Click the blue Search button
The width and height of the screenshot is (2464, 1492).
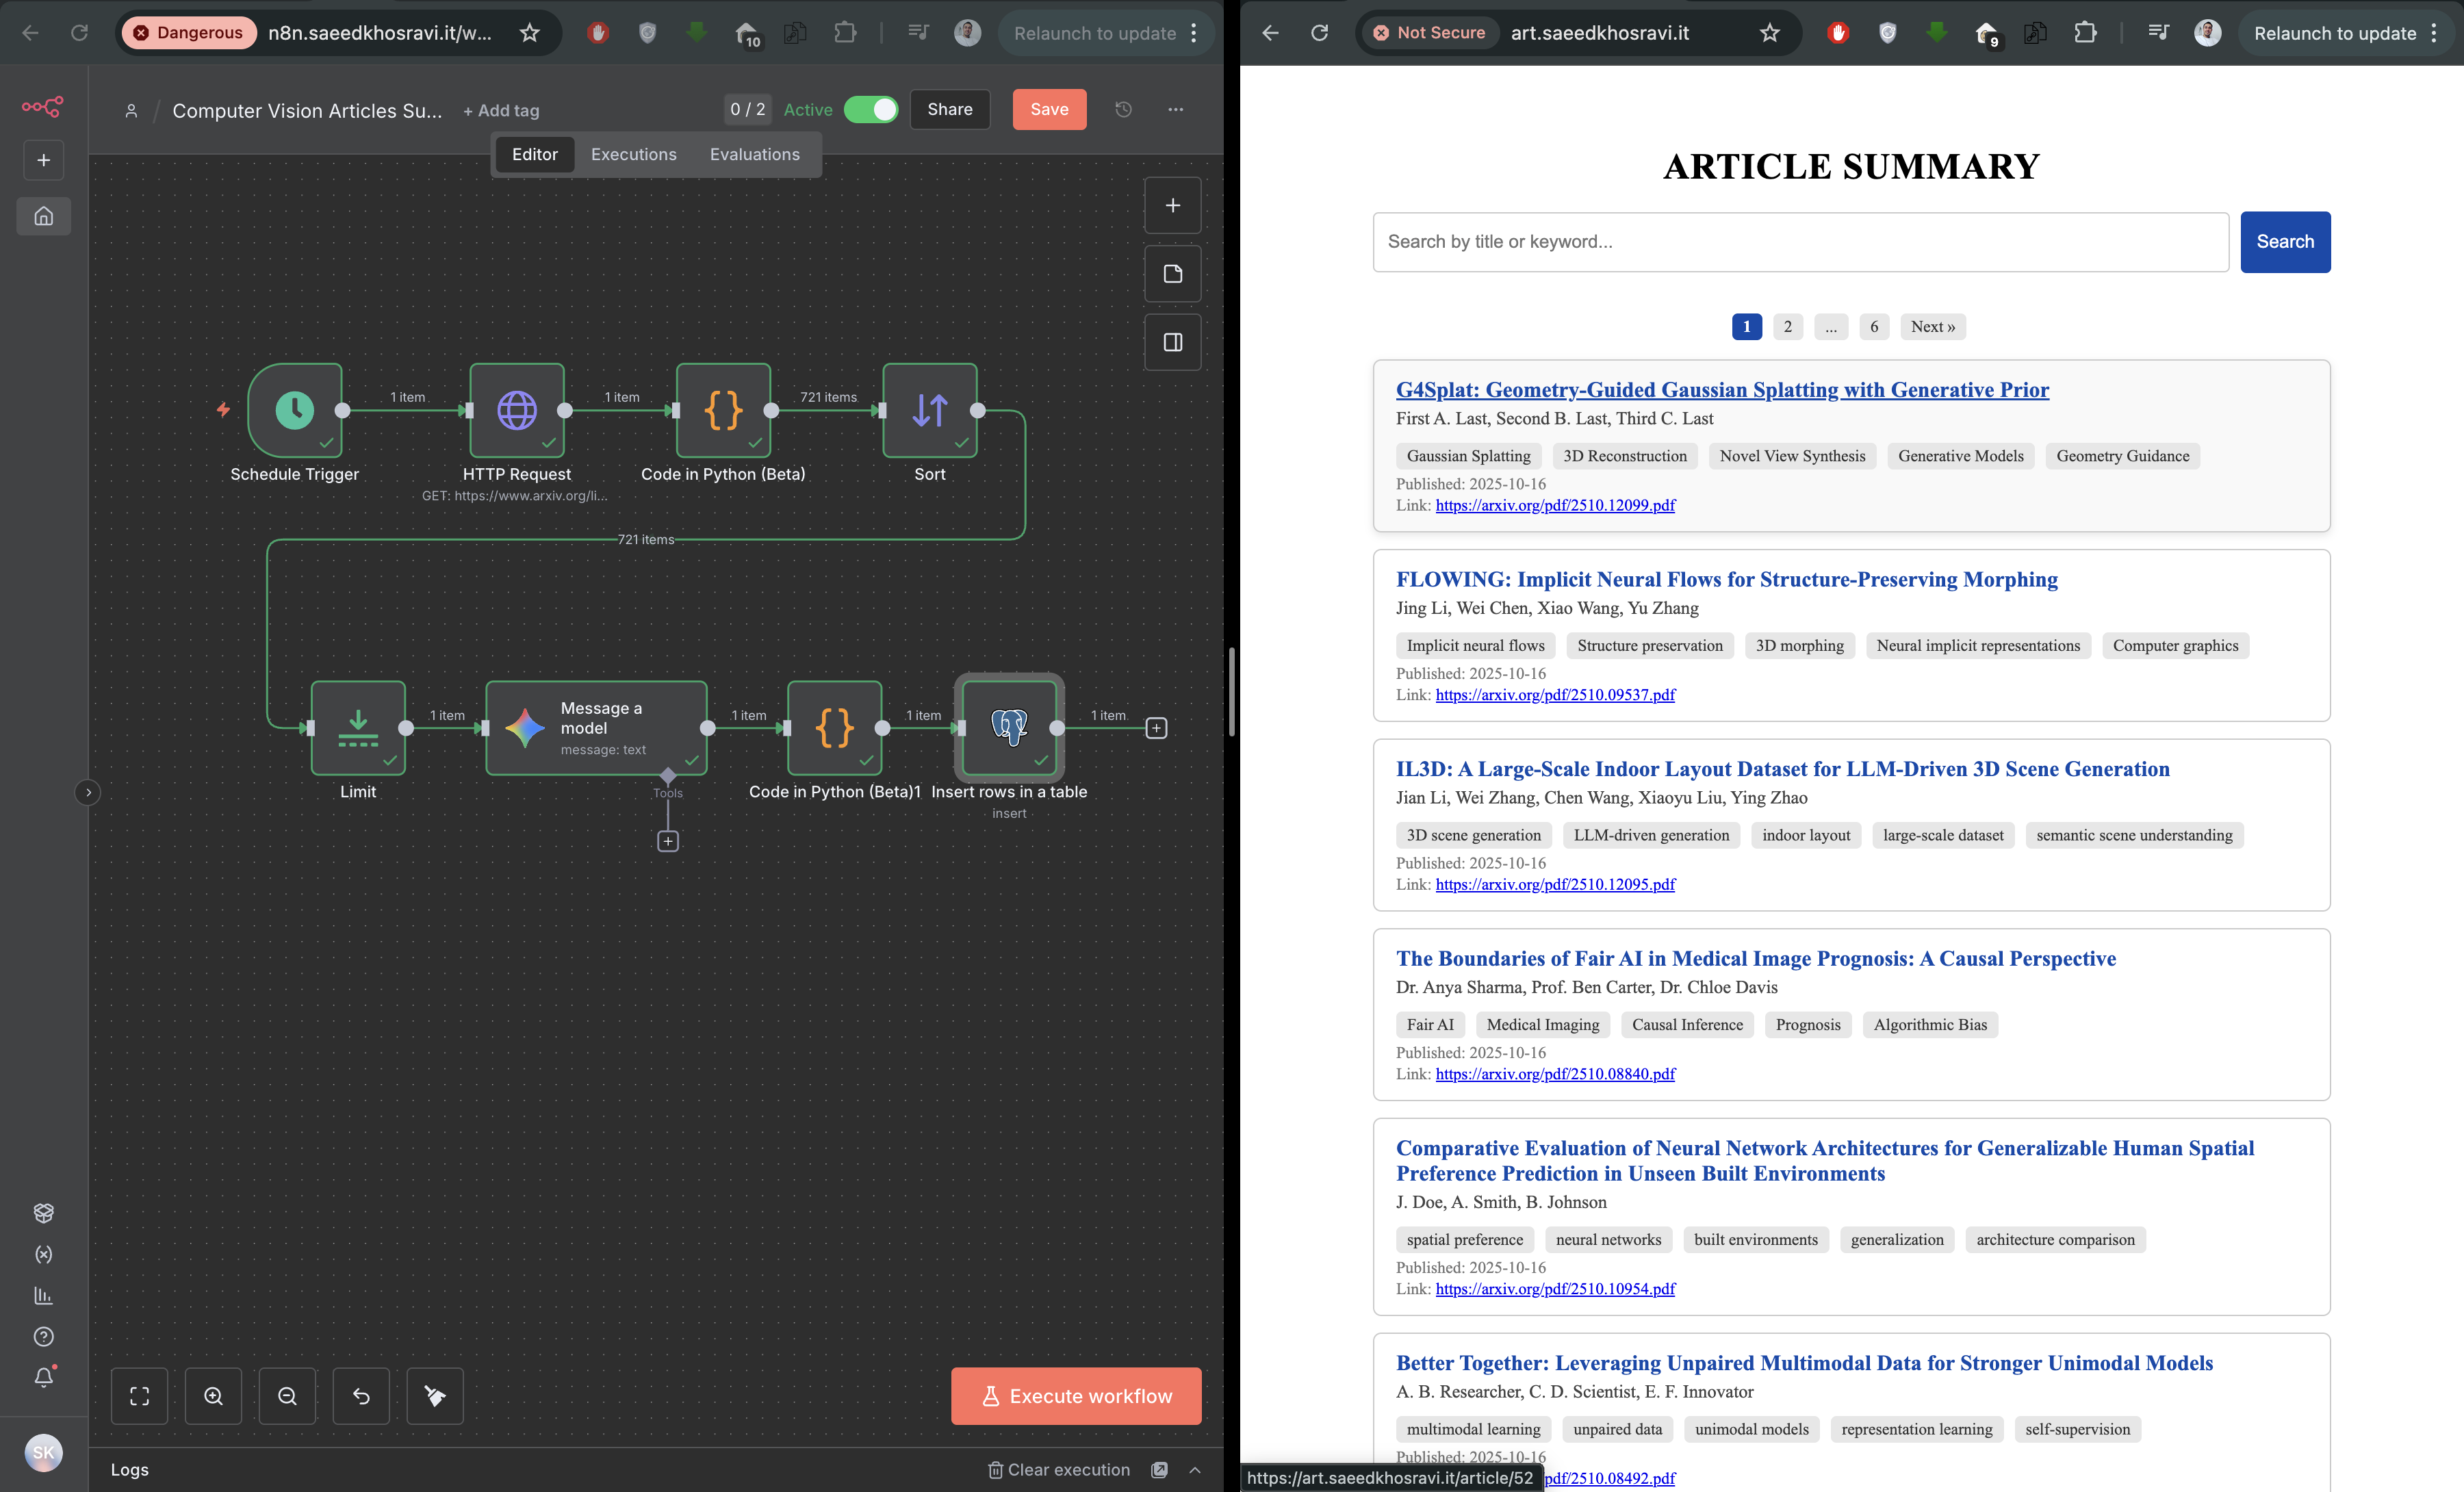(x=2284, y=242)
